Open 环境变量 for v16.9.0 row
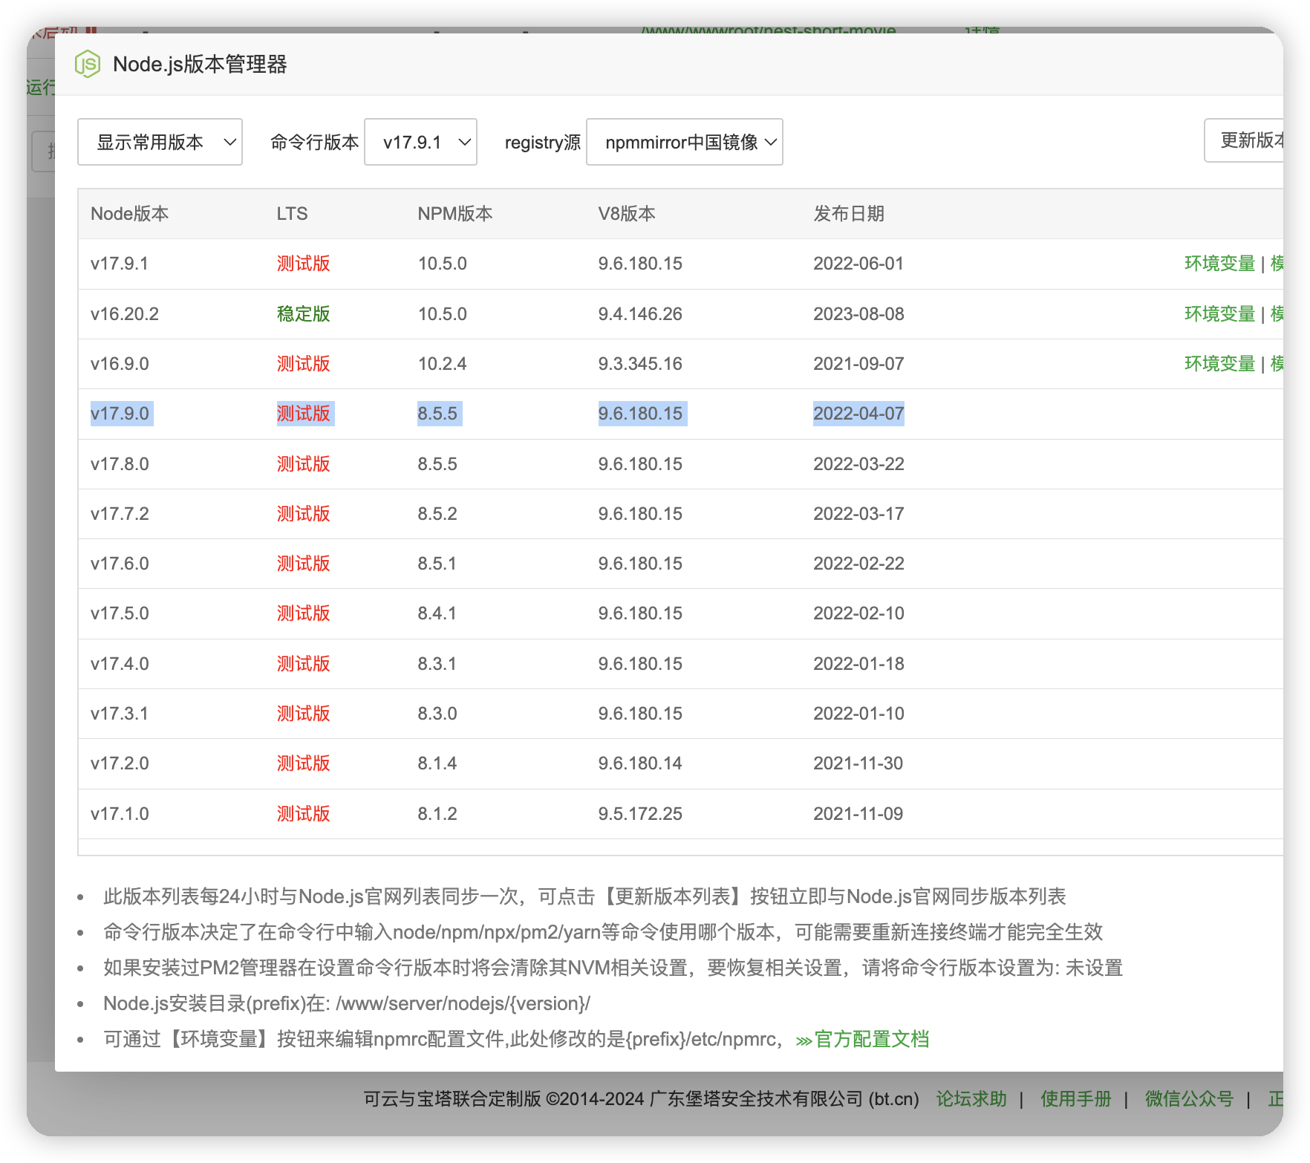The width and height of the screenshot is (1310, 1163). tap(1219, 364)
